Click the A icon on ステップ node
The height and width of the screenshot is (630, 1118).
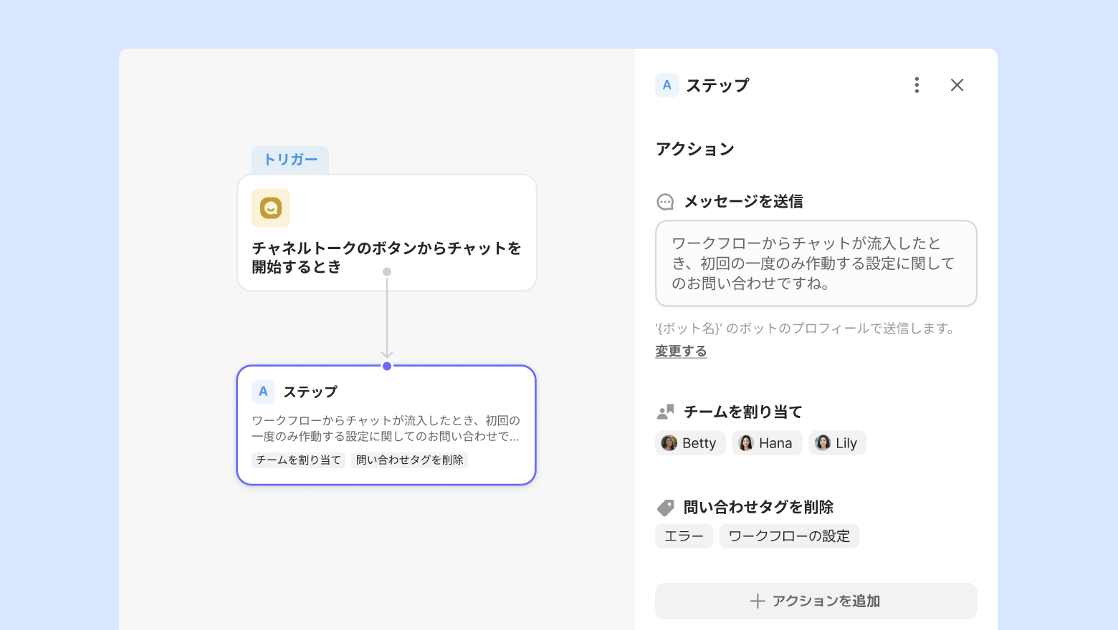pos(263,392)
